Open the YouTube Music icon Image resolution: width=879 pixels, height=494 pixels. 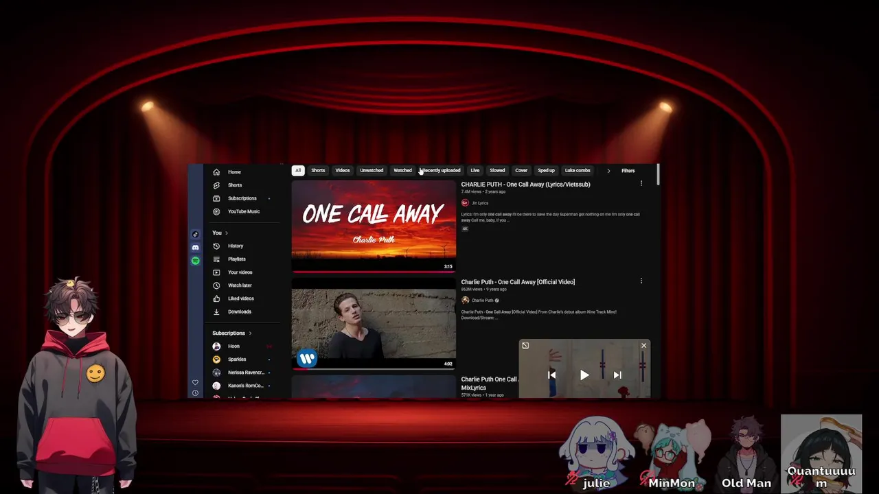(x=216, y=211)
